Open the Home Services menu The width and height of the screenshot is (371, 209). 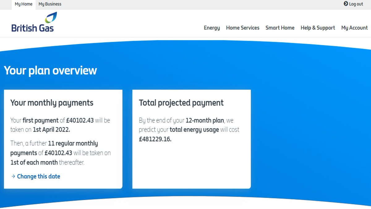point(243,28)
